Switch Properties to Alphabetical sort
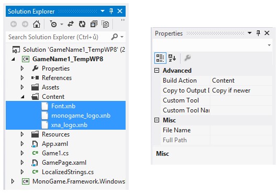 point(172,58)
